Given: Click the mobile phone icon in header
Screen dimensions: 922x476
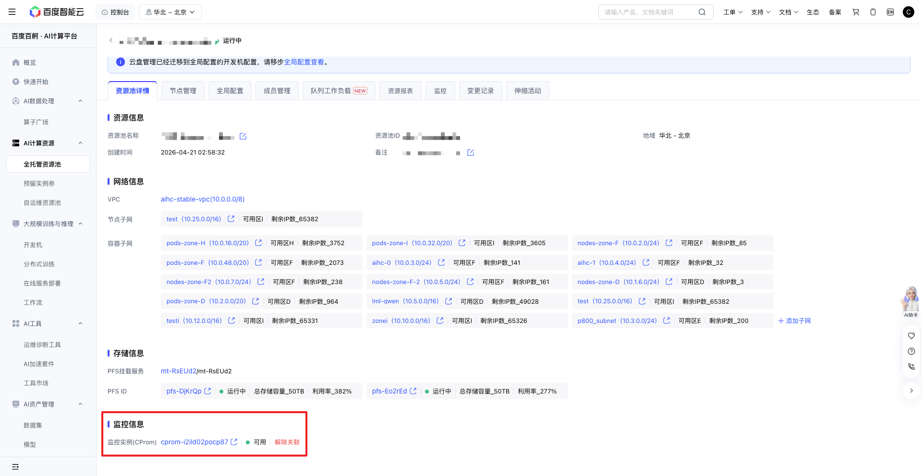Looking at the screenshot, I should tap(873, 12).
